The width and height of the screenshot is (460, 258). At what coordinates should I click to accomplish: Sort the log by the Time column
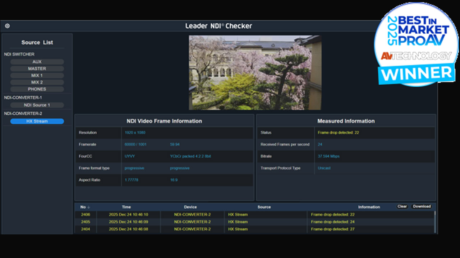click(126, 207)
